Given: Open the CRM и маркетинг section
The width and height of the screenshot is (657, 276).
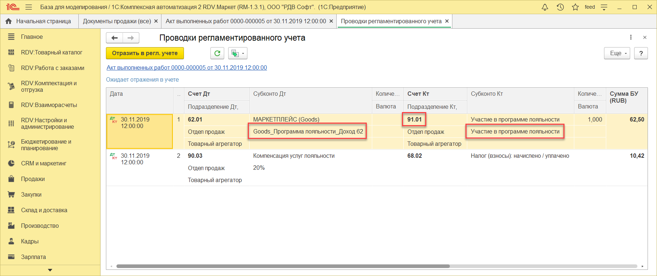Looking at the screenshot, I should [x=44, y=164].
